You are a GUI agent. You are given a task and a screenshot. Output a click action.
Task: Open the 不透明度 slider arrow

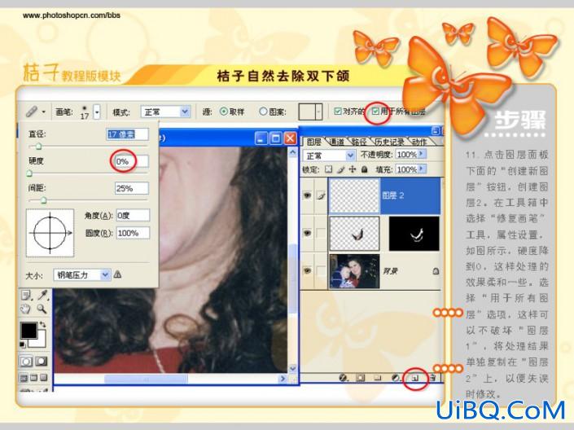[422, 154]
